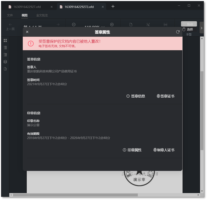Refresh the signature verification
The height and width of the screenshot is (200, 207).
178,32
